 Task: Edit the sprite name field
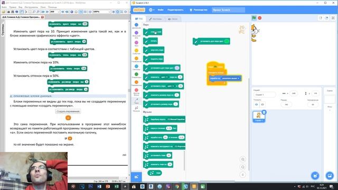[265, 95]
